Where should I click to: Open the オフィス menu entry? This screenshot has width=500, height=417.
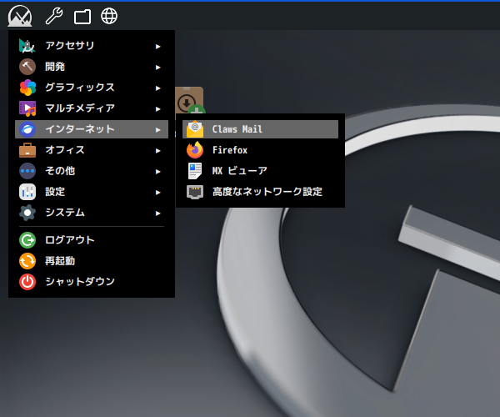point(92,150)
